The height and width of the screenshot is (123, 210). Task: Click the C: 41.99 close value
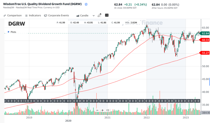(115, 23)
